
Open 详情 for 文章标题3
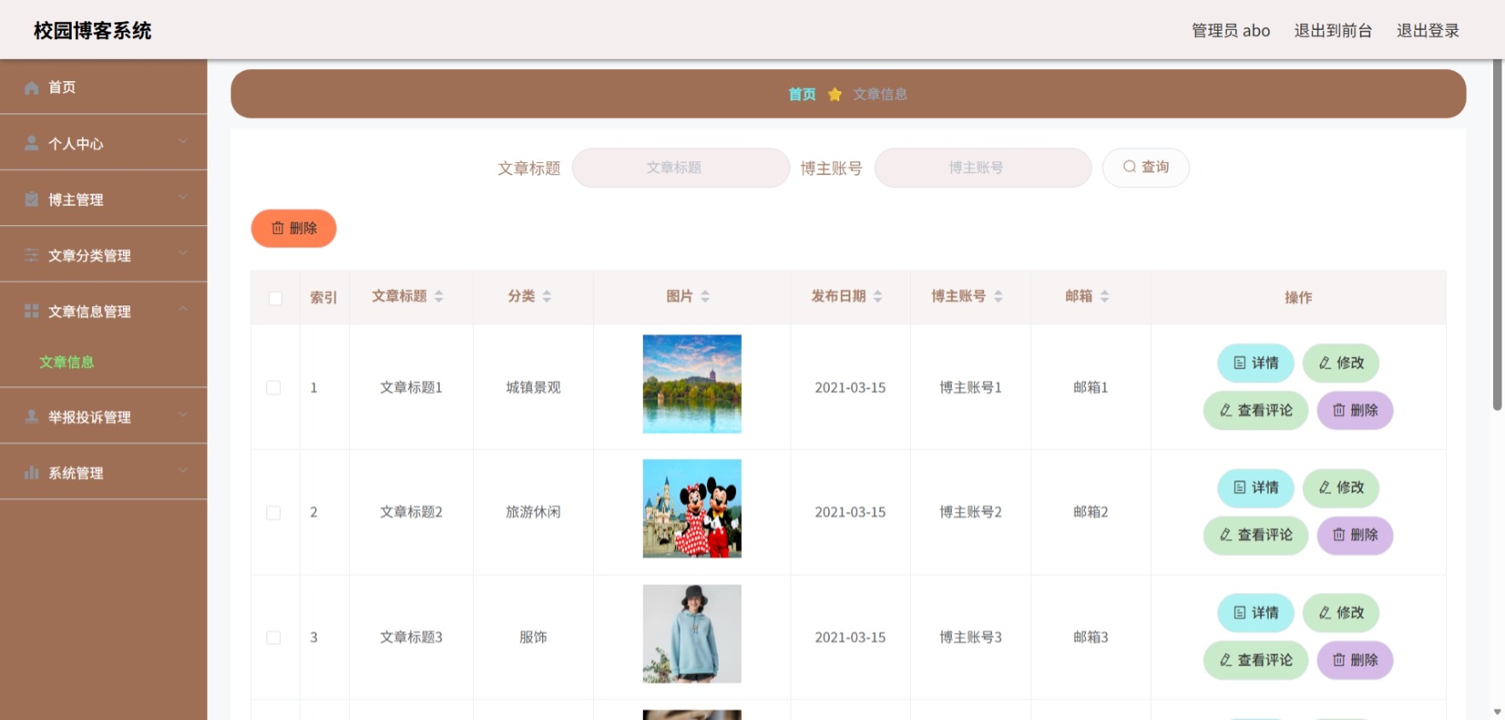tap(1256, 613)
